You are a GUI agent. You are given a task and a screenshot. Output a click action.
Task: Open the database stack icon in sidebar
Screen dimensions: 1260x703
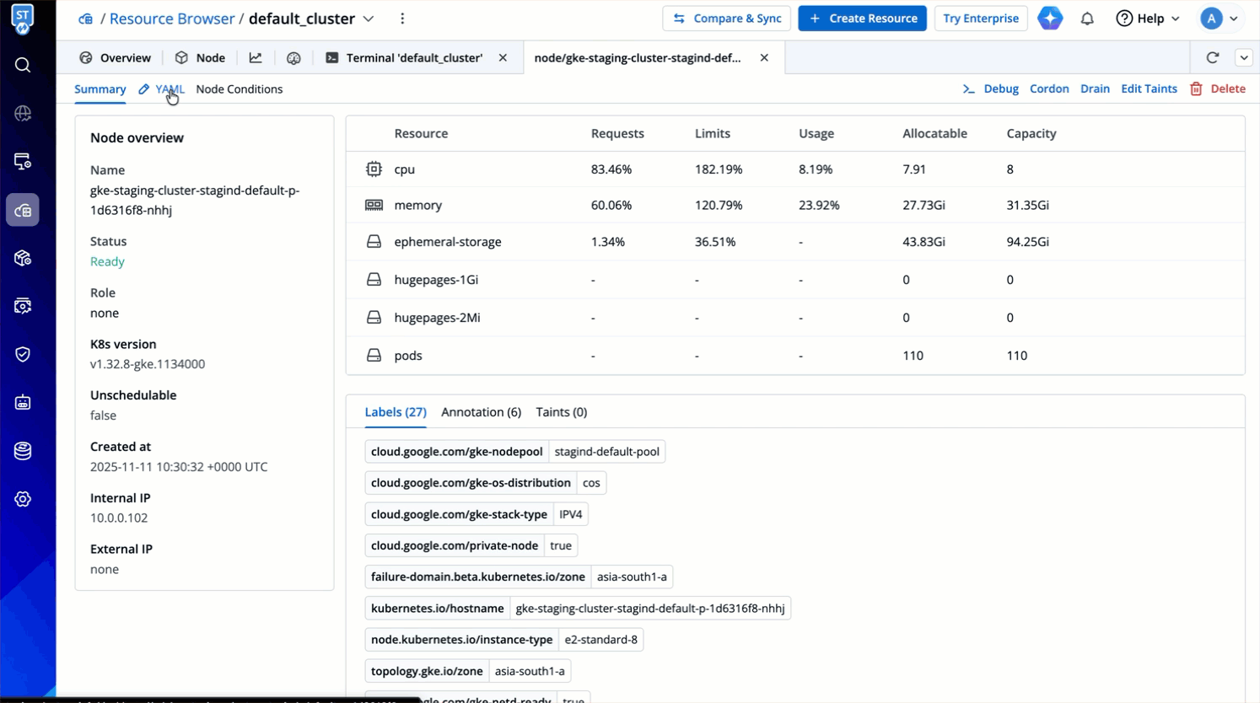pos(23,451)
